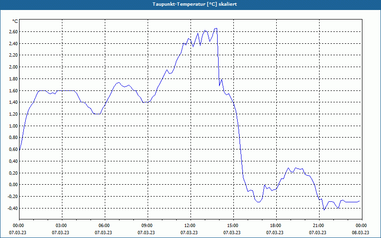
Task: Click the 2,20 y-axis label
Action: coord(13,55)
